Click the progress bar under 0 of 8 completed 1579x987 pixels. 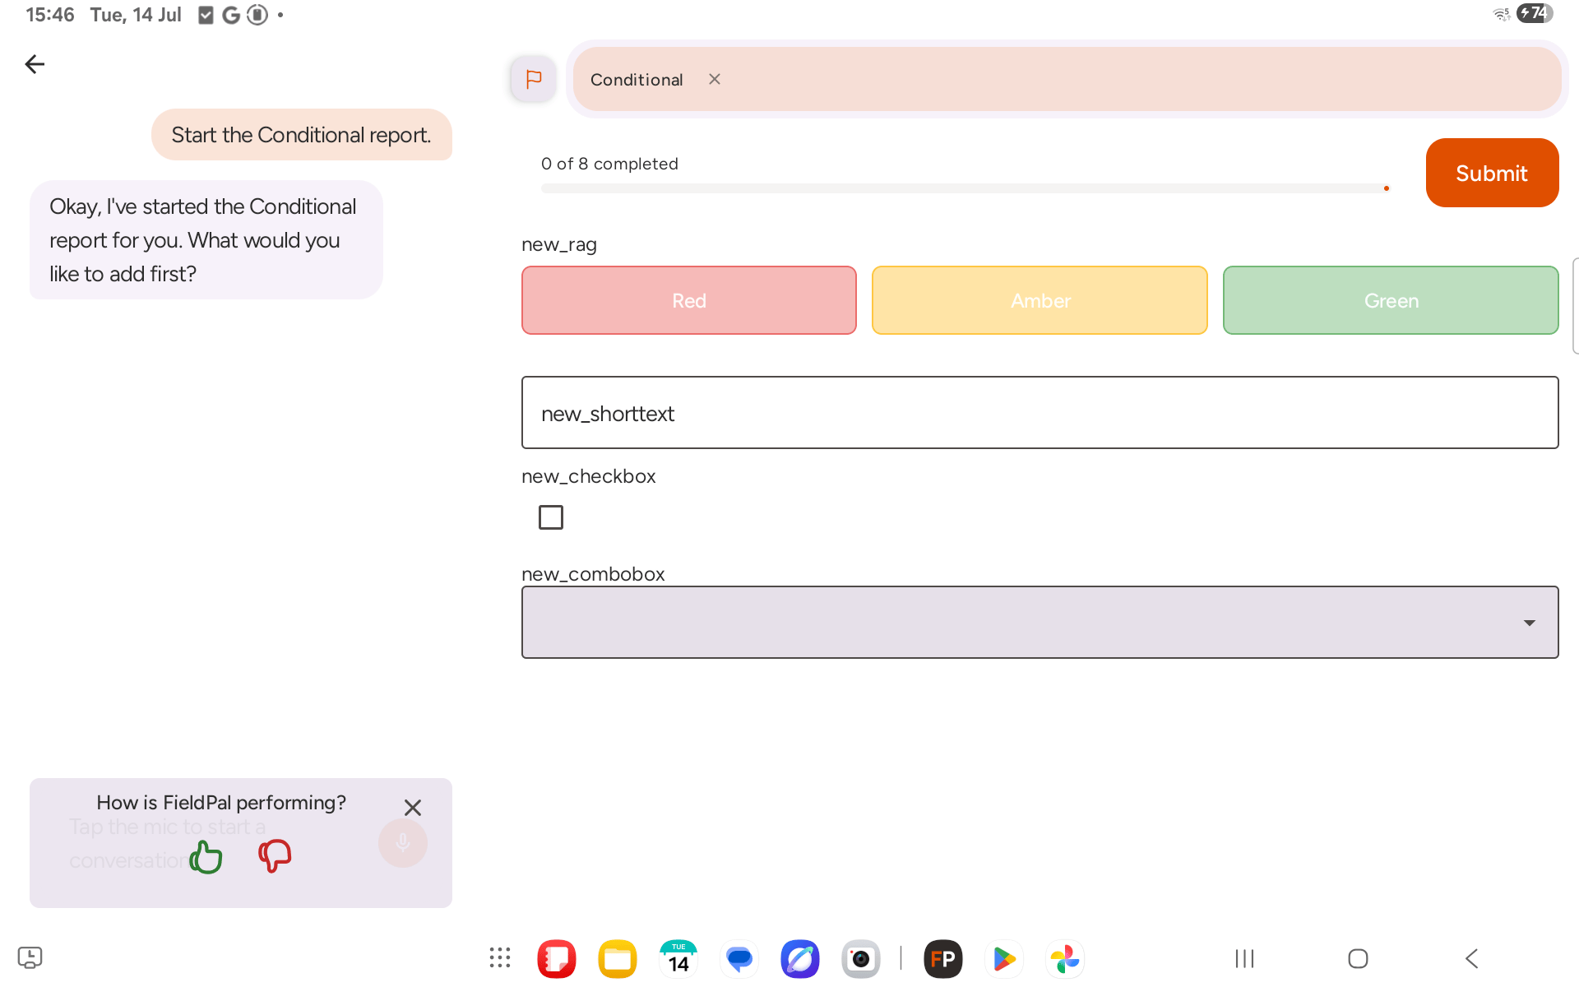[x=965, y=188]
